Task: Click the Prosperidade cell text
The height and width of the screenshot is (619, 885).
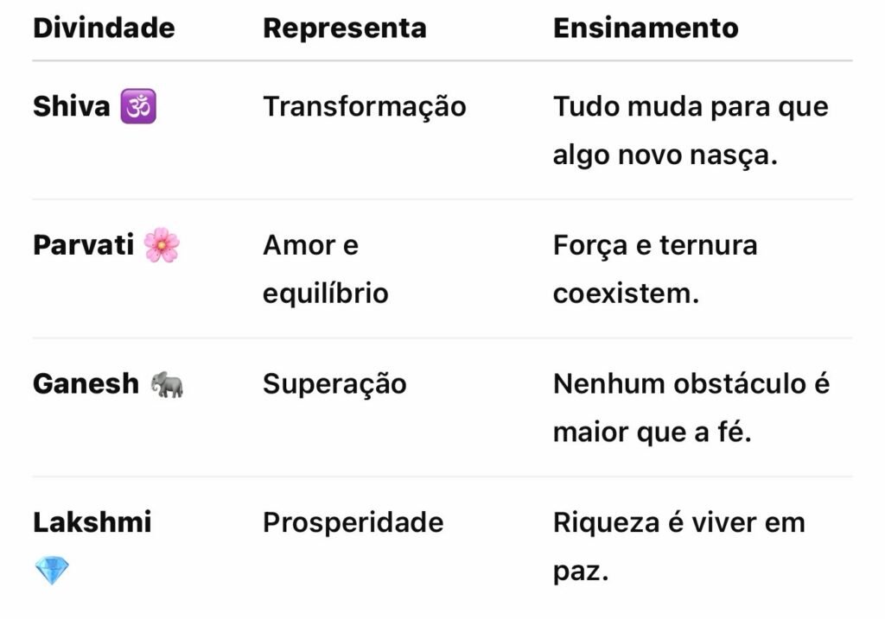Action: [x=353, y=522]
